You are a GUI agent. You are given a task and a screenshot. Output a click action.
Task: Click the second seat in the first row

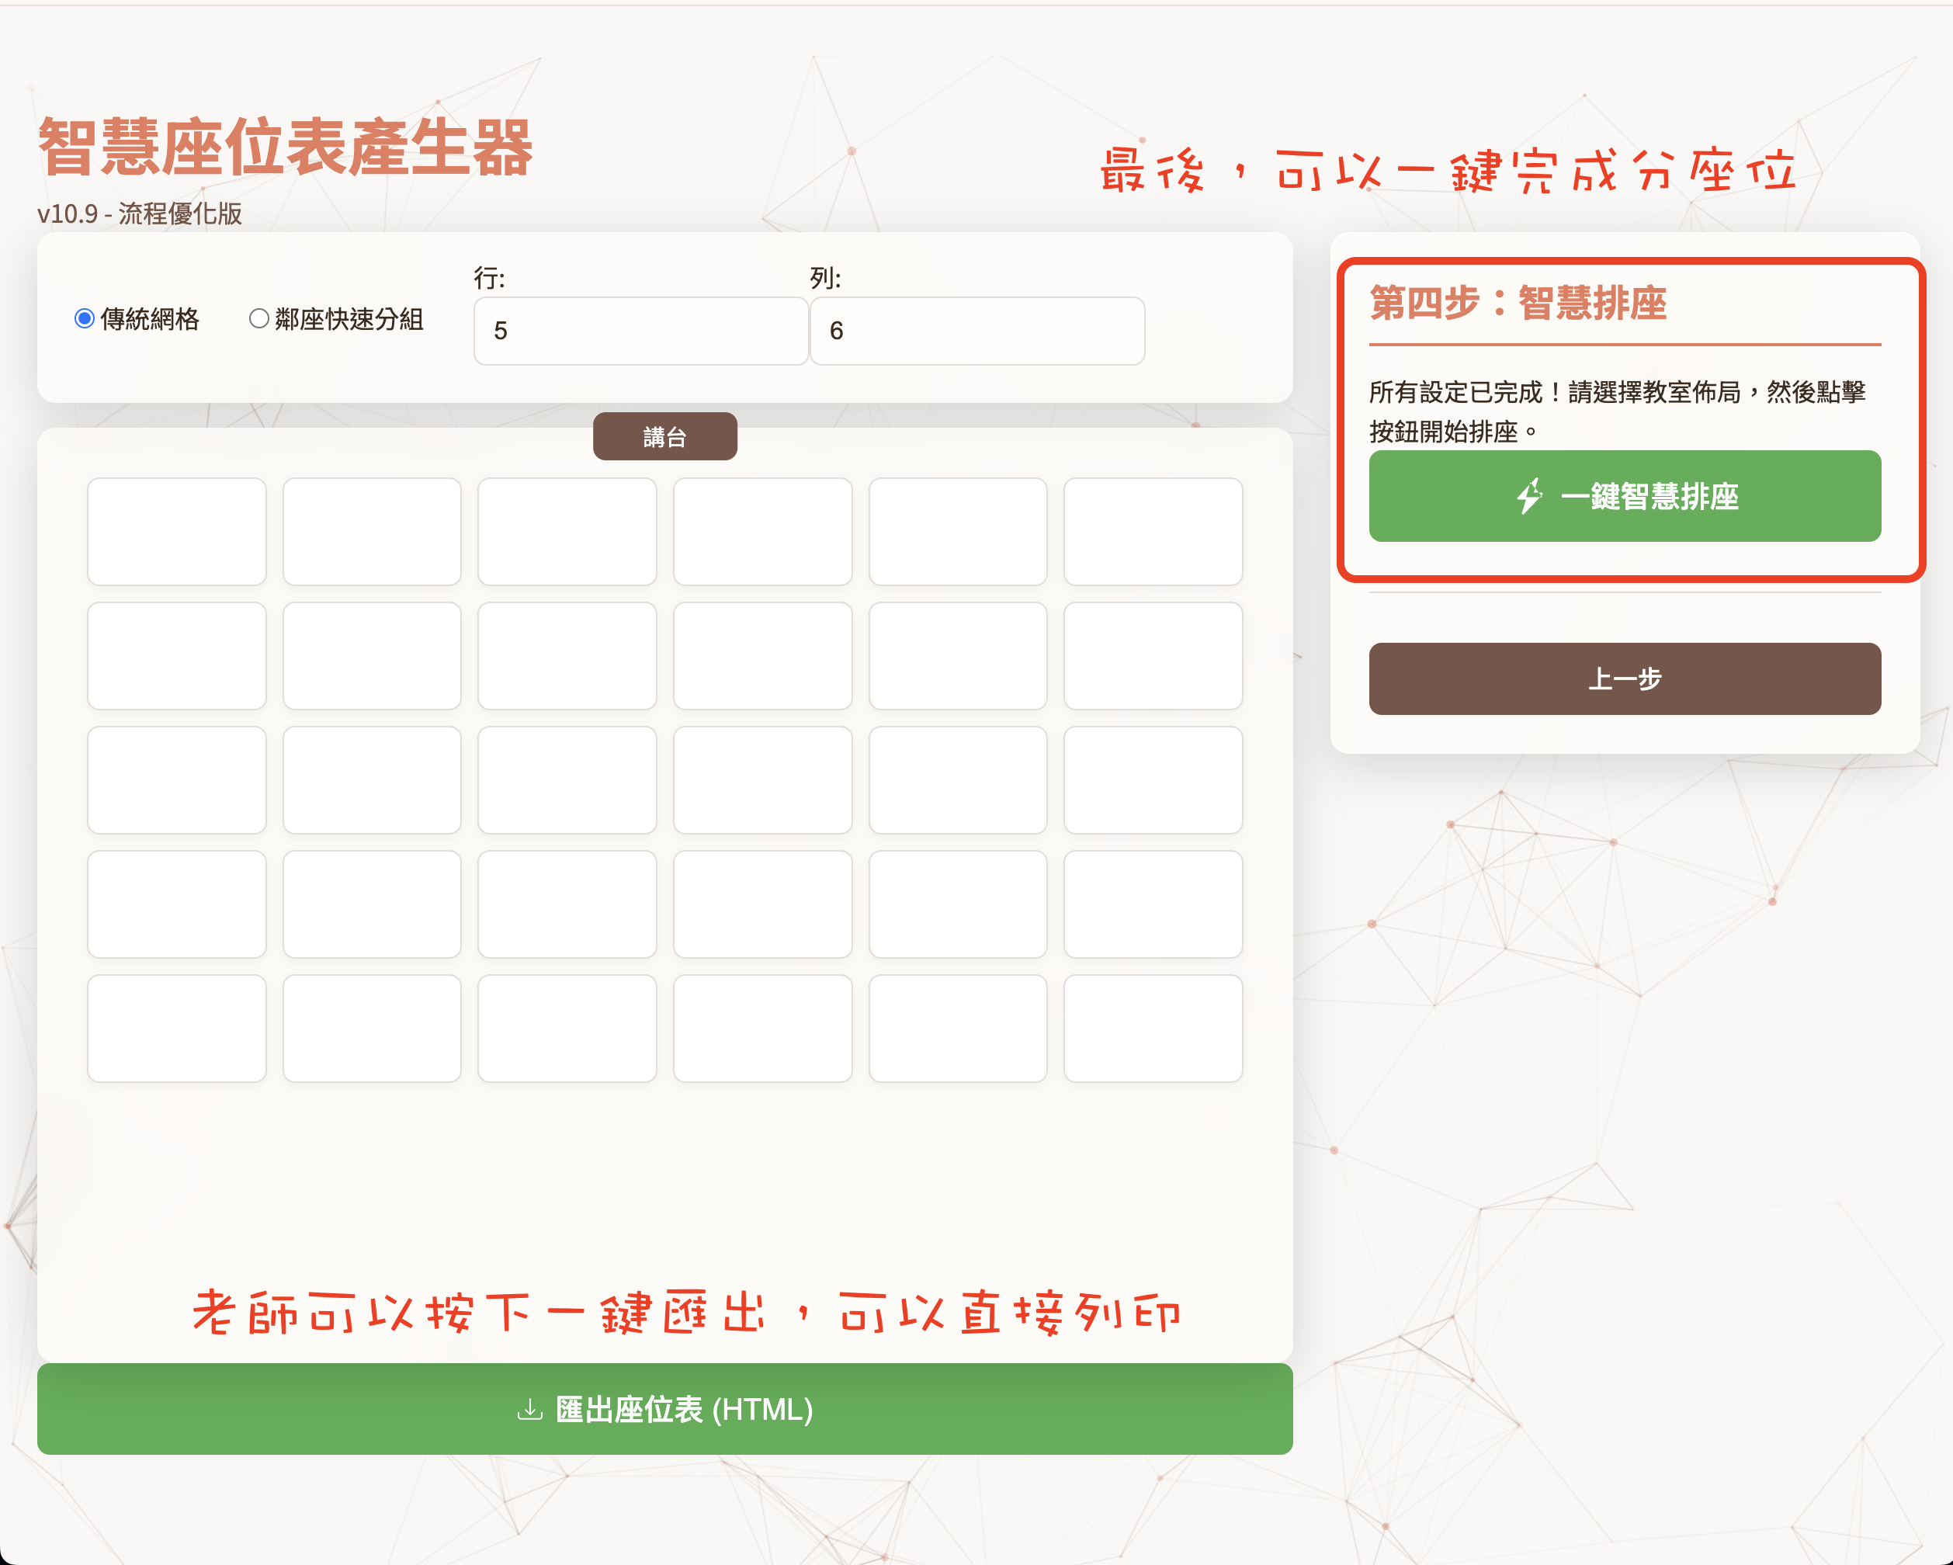[373, 532]
